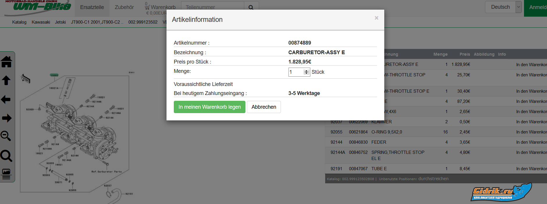The width and height of the screenshot is (547, 204).
Task: Zoom out of the parts diagram
Action: click(6, 136)
